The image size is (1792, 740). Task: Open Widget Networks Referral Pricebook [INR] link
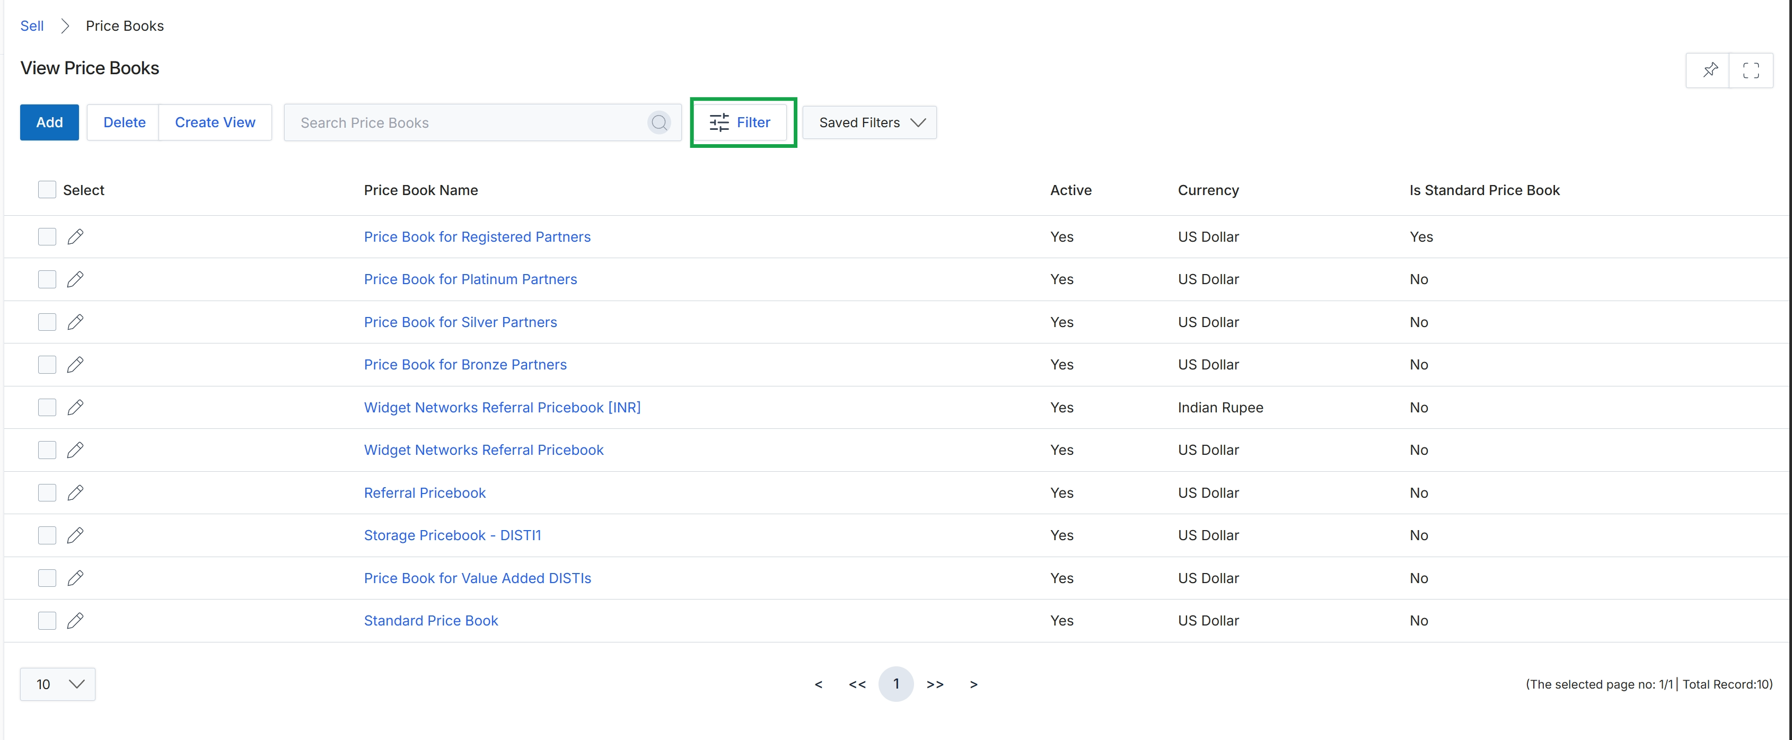[x=502, y=408]
